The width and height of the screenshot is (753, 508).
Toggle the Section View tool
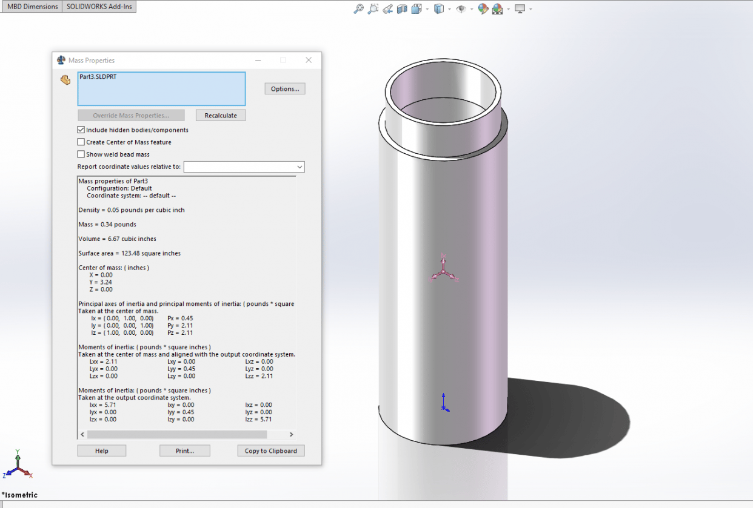pos(401,8)
